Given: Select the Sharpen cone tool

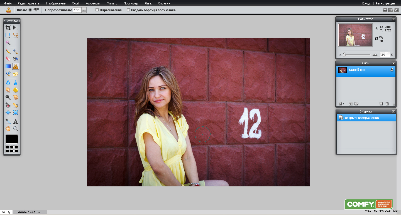Looking at the screenshot, I should pos(16,82).
